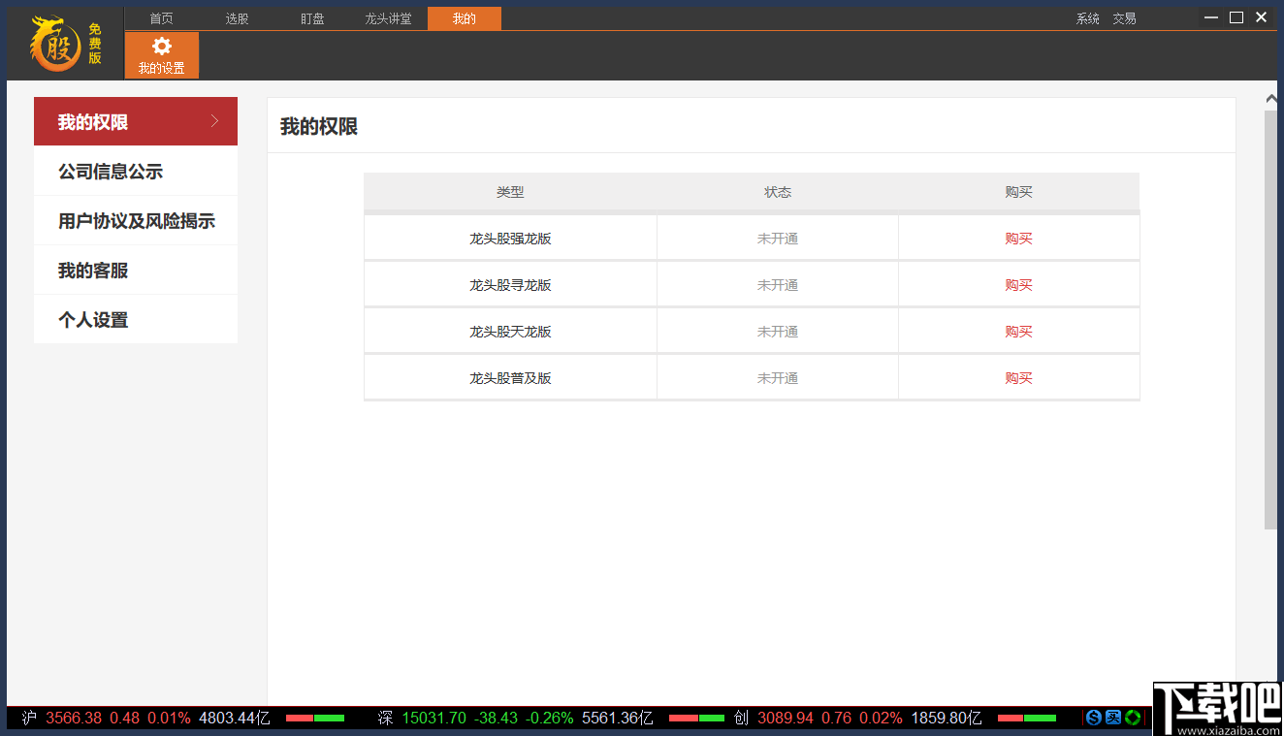1284x736 pixels.
Task: Open the 系统 menu
Action: [x=1088, y=18]
